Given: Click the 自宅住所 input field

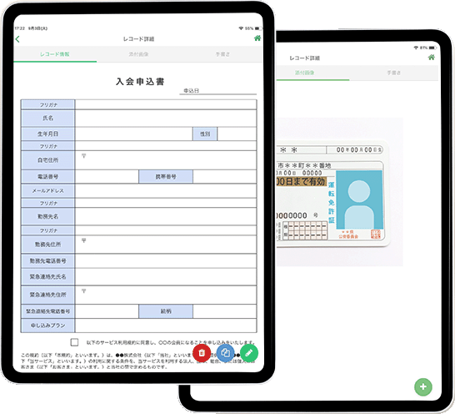Looking at the screenshot, I should [x=166, y=160].
